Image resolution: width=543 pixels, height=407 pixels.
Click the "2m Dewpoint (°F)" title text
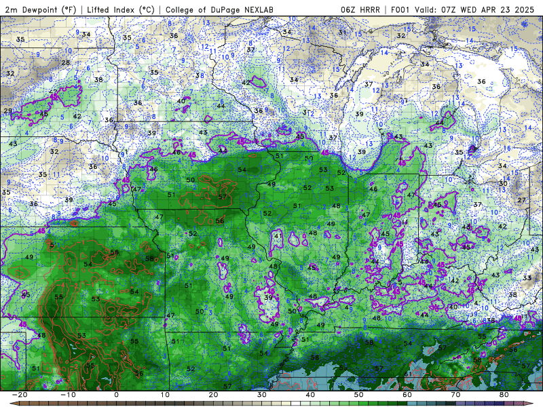[x=41, y=9]
